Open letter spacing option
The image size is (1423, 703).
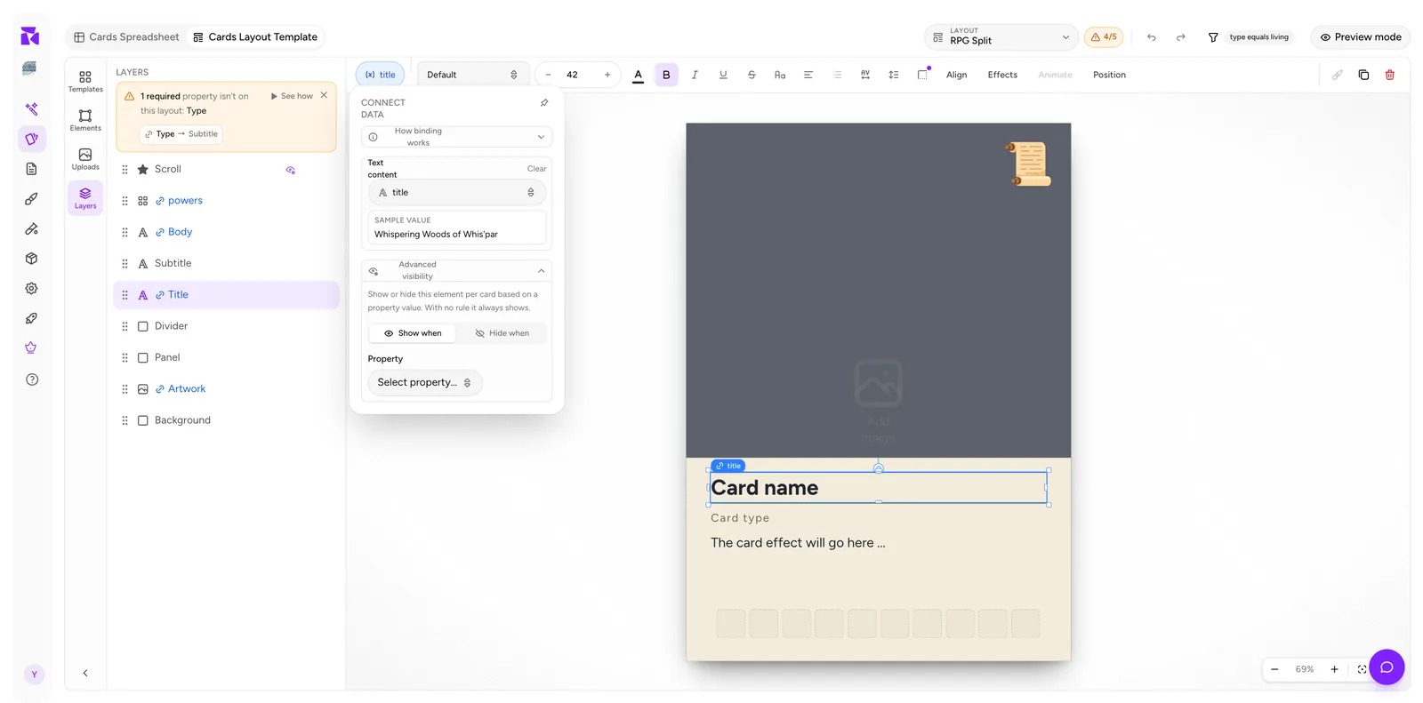click(865, 75)
